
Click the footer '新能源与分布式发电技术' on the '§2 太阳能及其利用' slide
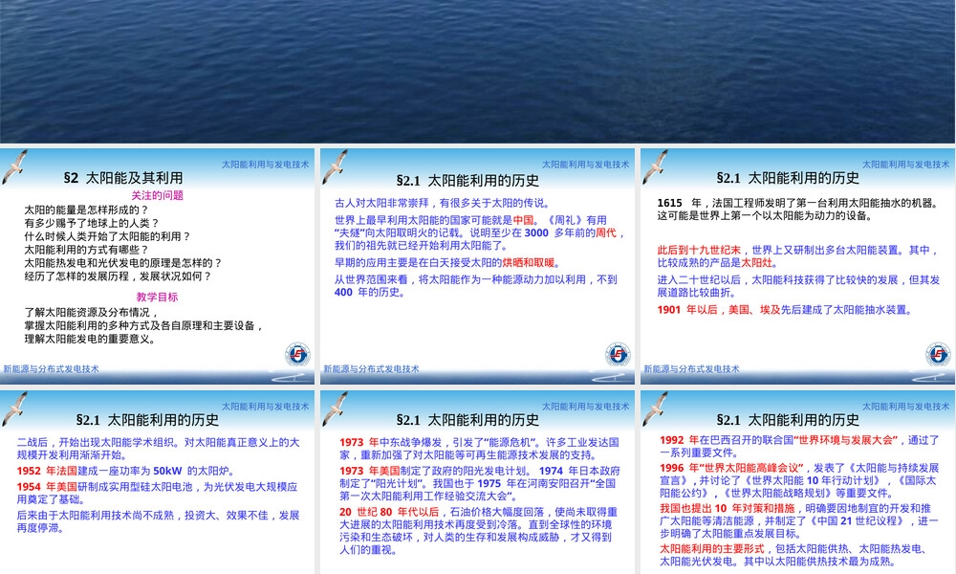click(x=52, y=369)
